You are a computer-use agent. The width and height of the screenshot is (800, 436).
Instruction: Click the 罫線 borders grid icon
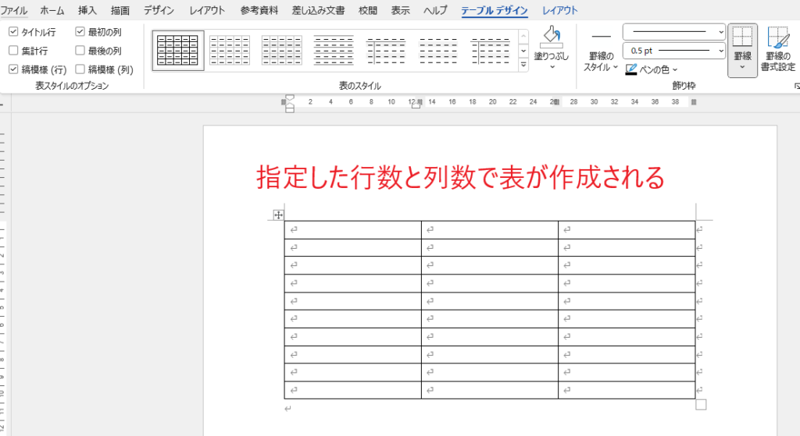coord(742,37)
